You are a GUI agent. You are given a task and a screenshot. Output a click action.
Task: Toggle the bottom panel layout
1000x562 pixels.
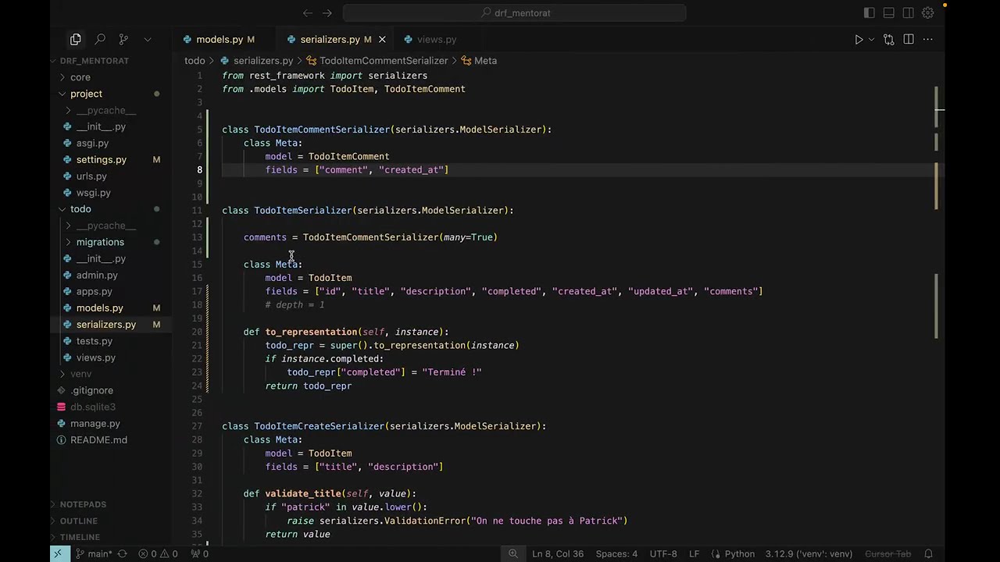[889, 12]
